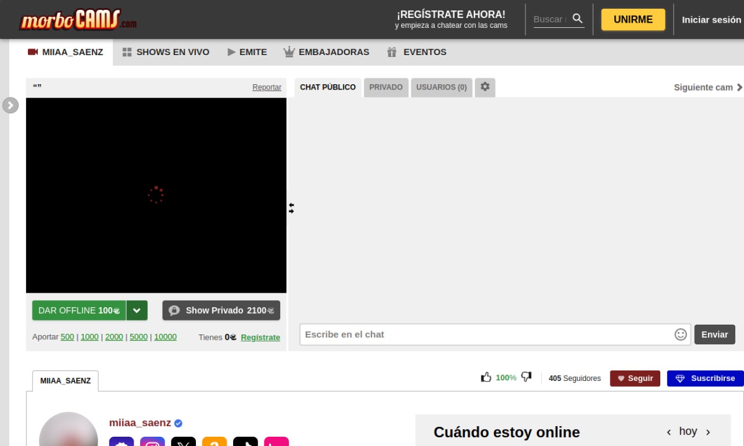Focus the Buscar search field
The width and height of the screenshot is (744, 446).
click(x=550, y=19)
